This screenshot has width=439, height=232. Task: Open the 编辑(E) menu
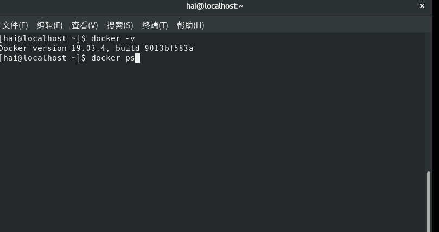pyautogui.click(x=50, y=25)
